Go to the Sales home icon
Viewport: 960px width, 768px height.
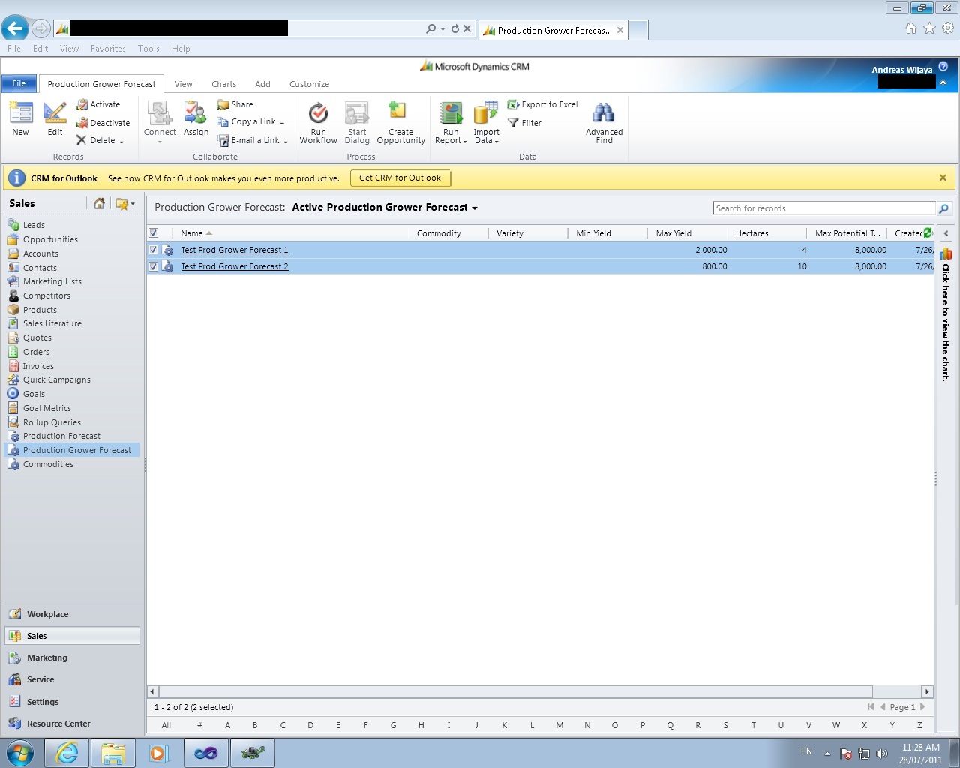pyautogui.click(x=99, y=203)
